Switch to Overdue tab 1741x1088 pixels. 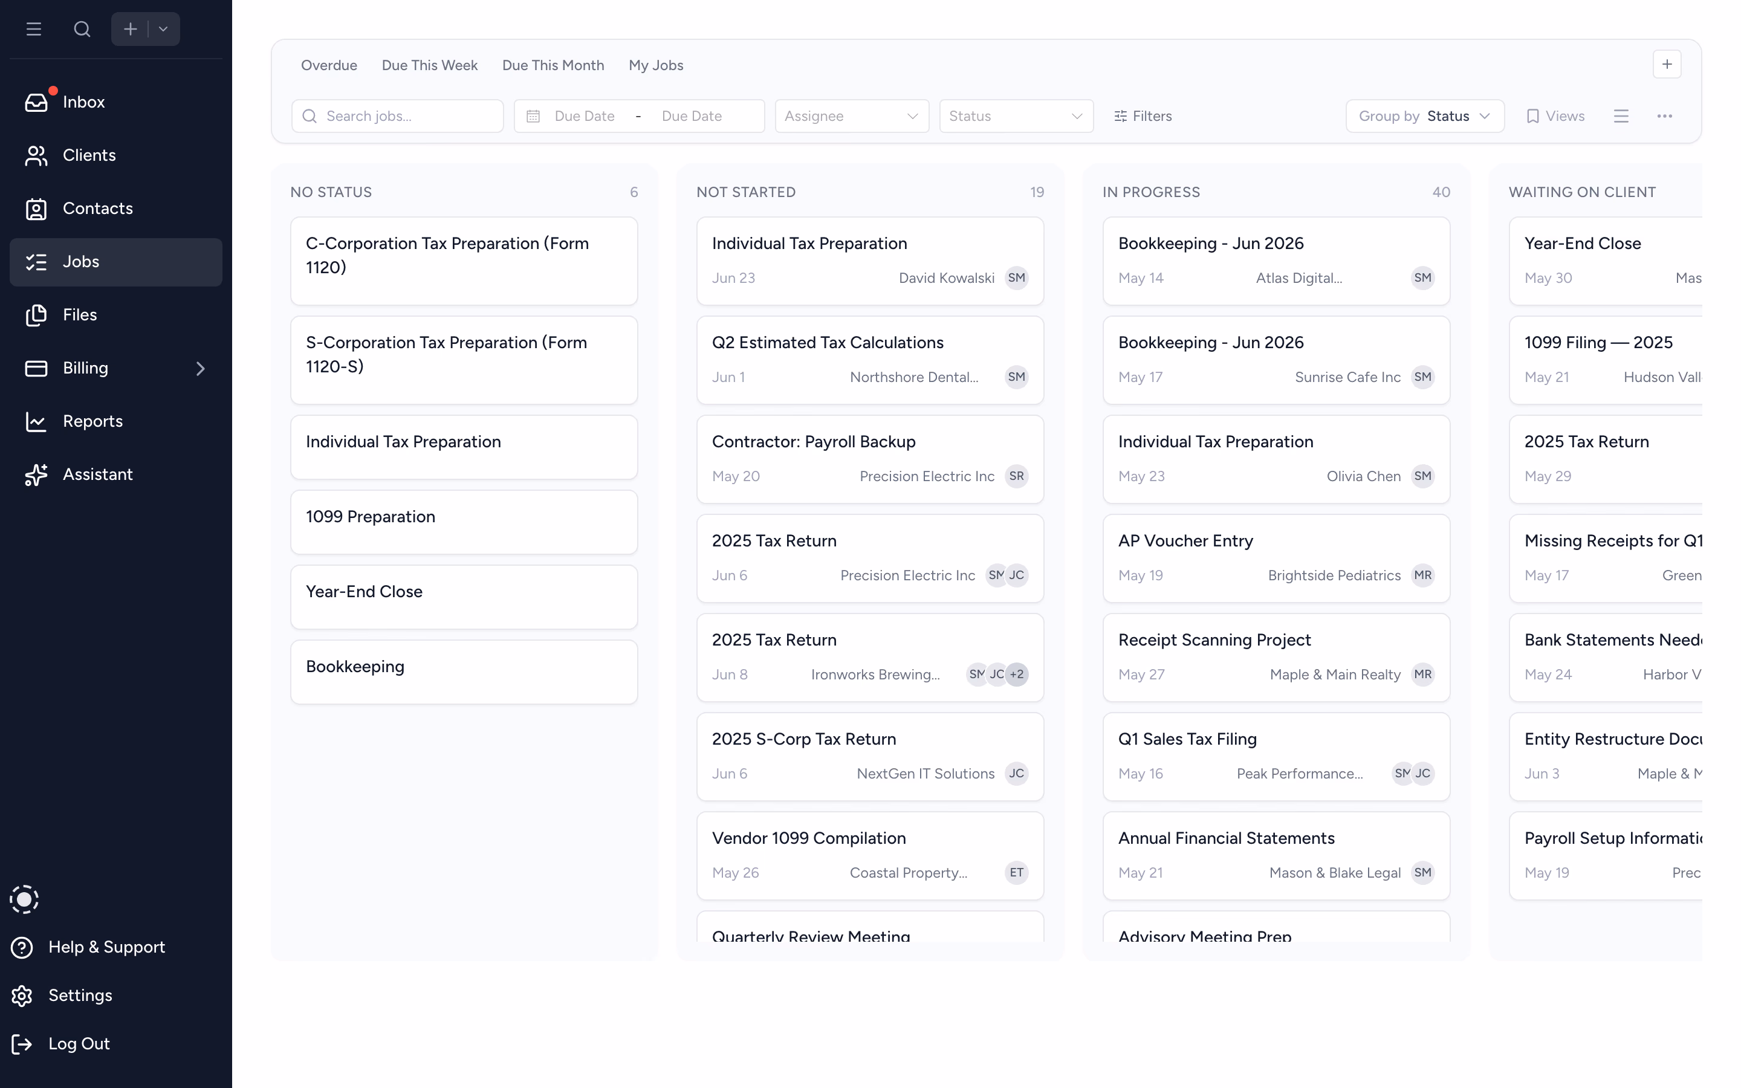[329, 65]
